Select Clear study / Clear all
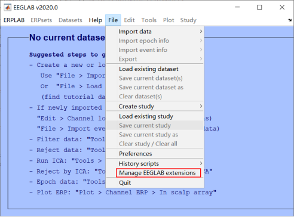Image resolution: width=294 pixels, height=217 pixels. [155, 144]
